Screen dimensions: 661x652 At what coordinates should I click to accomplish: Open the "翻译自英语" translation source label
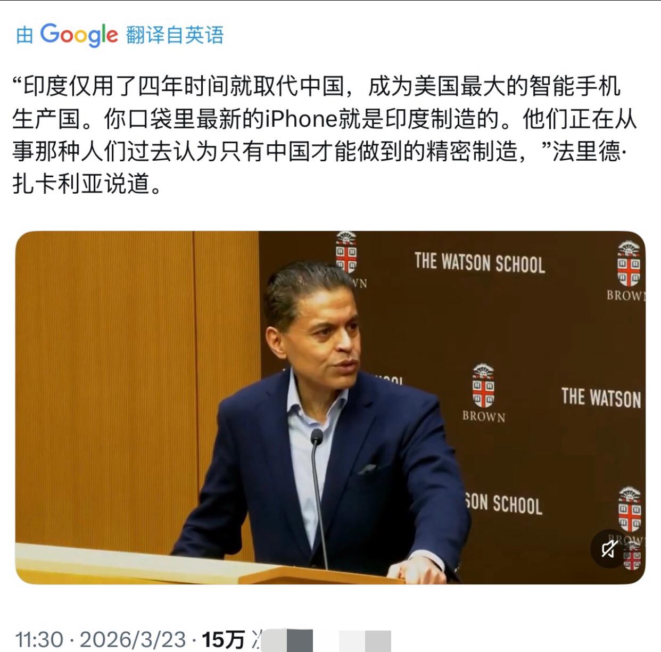(175, 35)
